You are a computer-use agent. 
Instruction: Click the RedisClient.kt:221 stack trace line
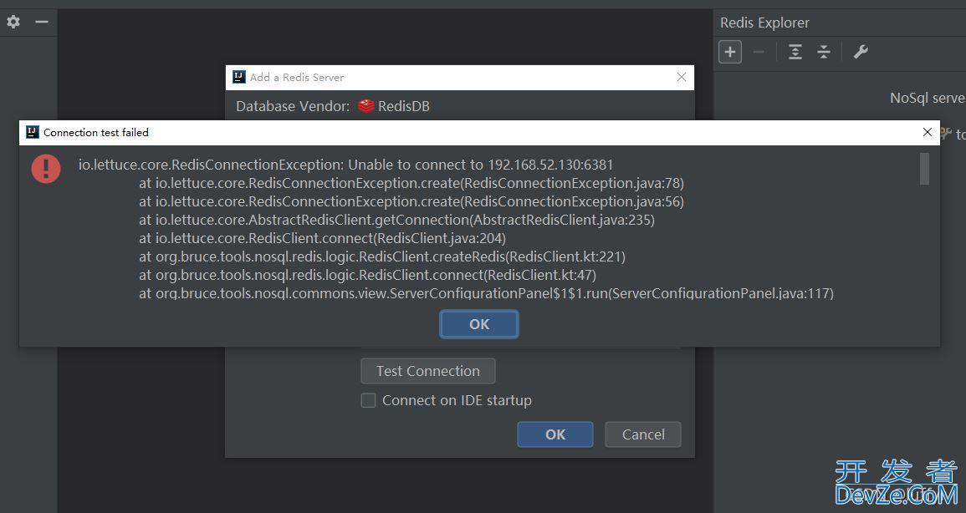(382, 256)
